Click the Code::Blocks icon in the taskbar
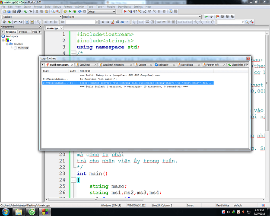The width and height of the screenshot is (270, 216). pyautogui.click(x=45, y=212)
